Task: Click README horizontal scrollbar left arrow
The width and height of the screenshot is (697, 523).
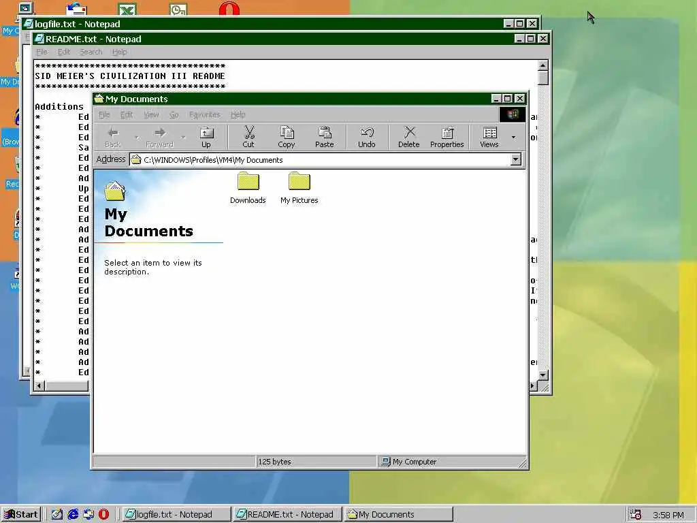Action: pyautogui.click(x=39, y=386)
